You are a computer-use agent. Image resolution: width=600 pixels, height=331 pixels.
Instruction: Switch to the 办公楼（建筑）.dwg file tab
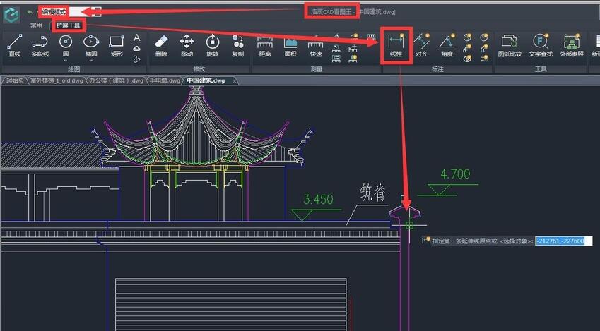117,80
